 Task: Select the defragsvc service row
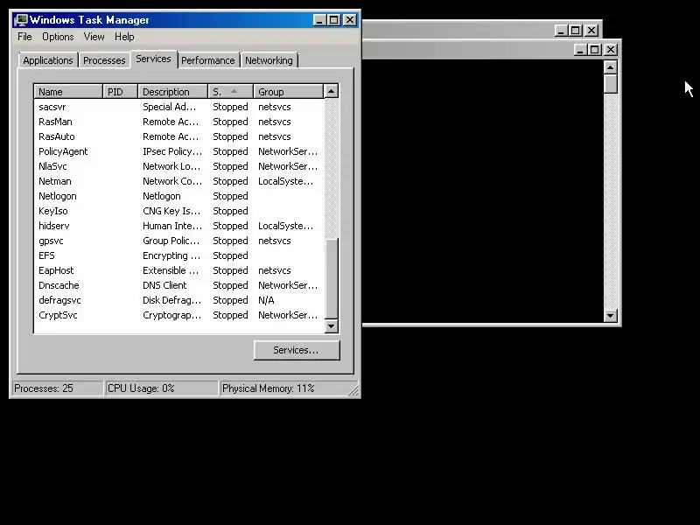[178, 300]
